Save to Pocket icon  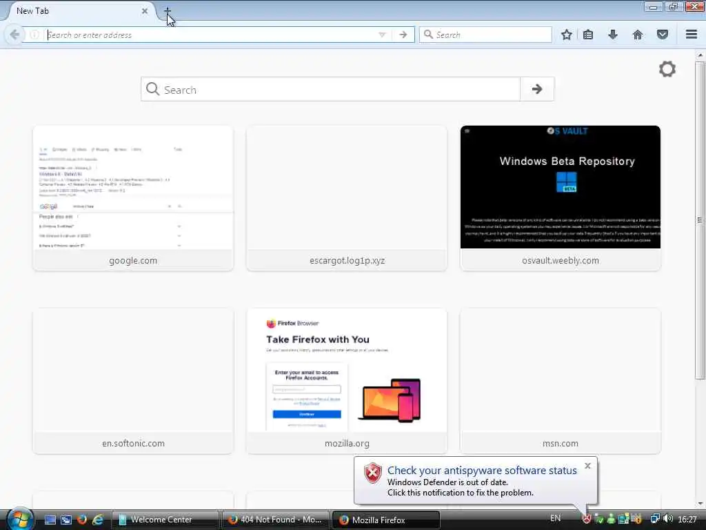[663, 35]
